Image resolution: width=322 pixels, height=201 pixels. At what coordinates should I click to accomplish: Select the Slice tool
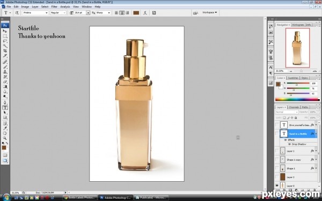coord(5,56)
